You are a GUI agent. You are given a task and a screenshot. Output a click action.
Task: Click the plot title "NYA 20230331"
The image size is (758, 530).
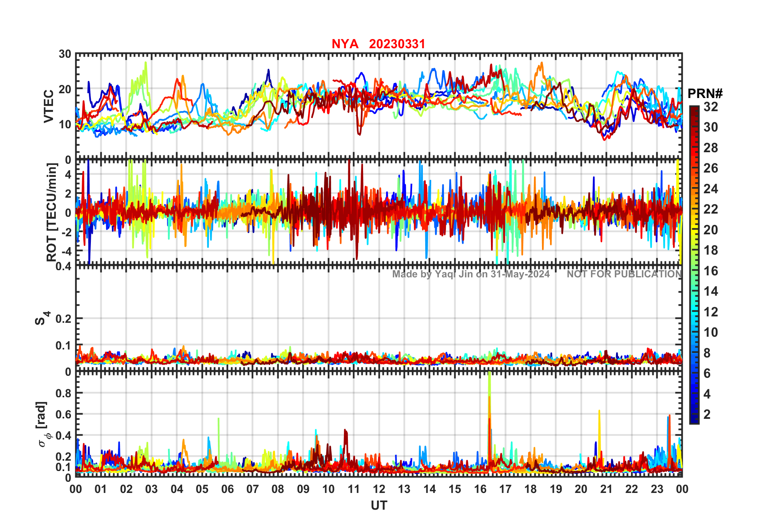[378, 44]
